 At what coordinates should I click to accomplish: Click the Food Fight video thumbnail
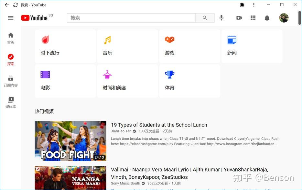pos(70,141)
